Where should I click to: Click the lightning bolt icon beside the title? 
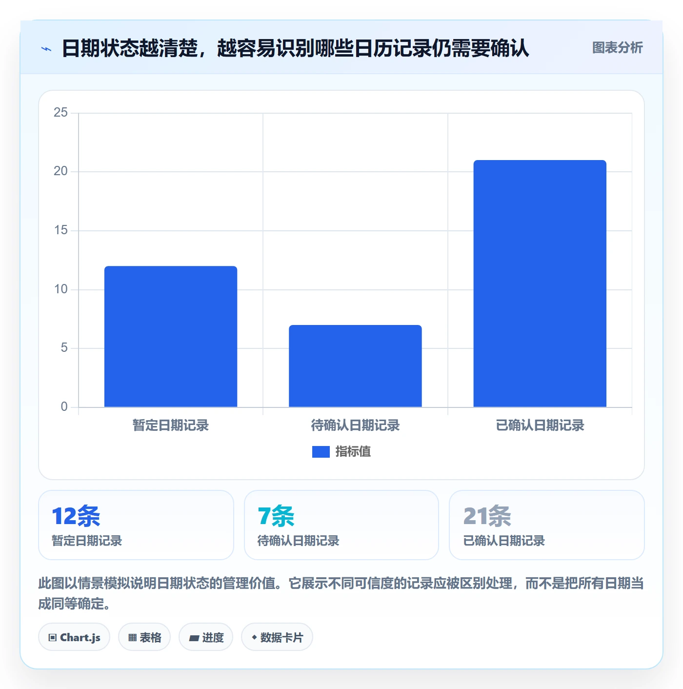point(46,49)
